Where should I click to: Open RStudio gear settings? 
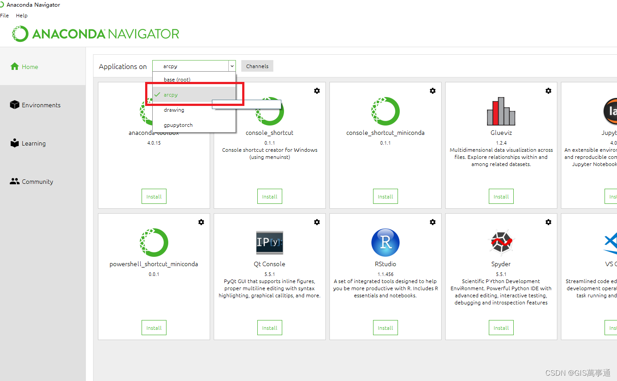433,222
